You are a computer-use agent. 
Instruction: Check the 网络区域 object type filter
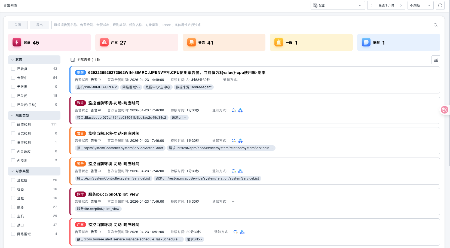[13, 234]
